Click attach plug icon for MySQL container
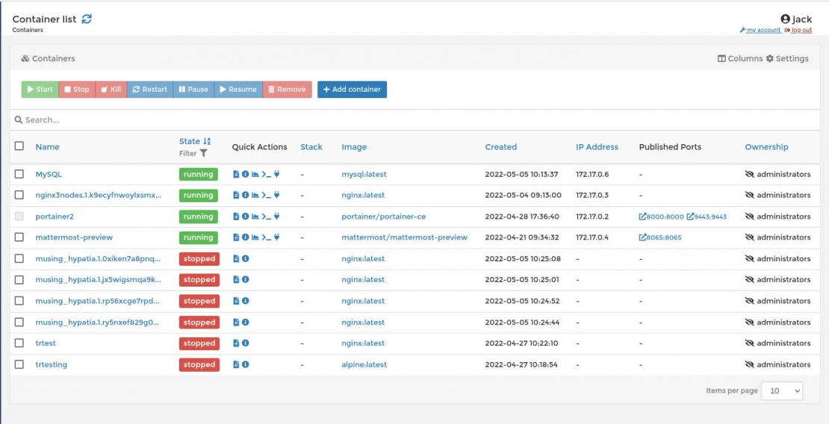Screen dimensions: 829x424 click(x=276, y=174)
